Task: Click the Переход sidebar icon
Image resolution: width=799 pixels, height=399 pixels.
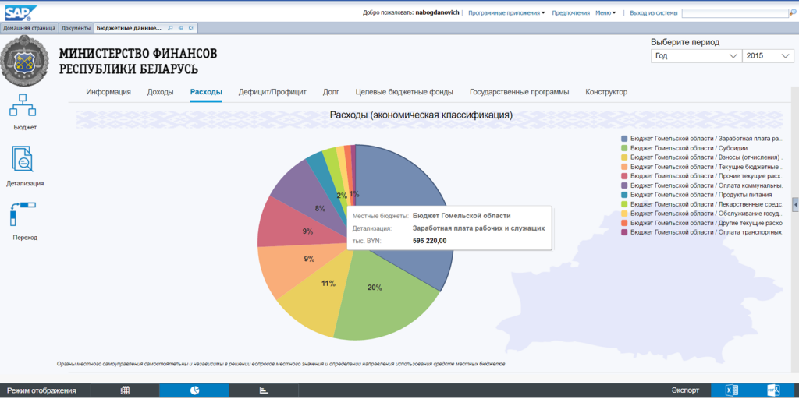Action: pos(25,214)
